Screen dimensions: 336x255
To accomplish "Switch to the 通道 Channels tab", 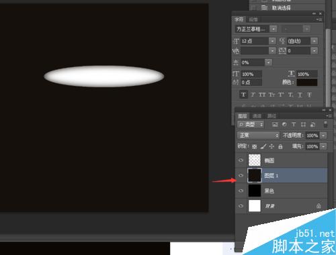I will click(257, 116).
